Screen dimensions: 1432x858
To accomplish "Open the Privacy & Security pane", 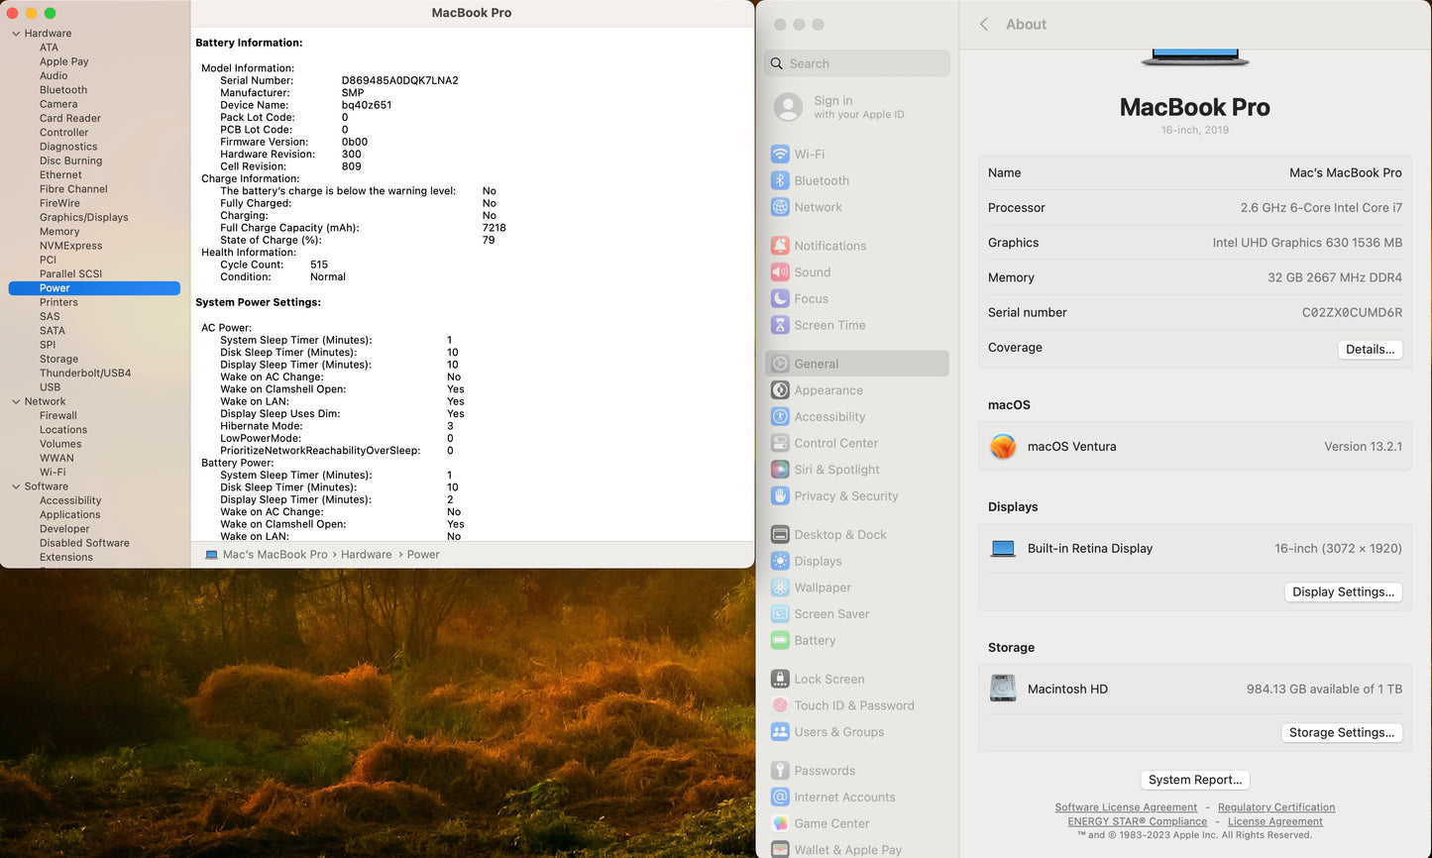I will [845, 496].
